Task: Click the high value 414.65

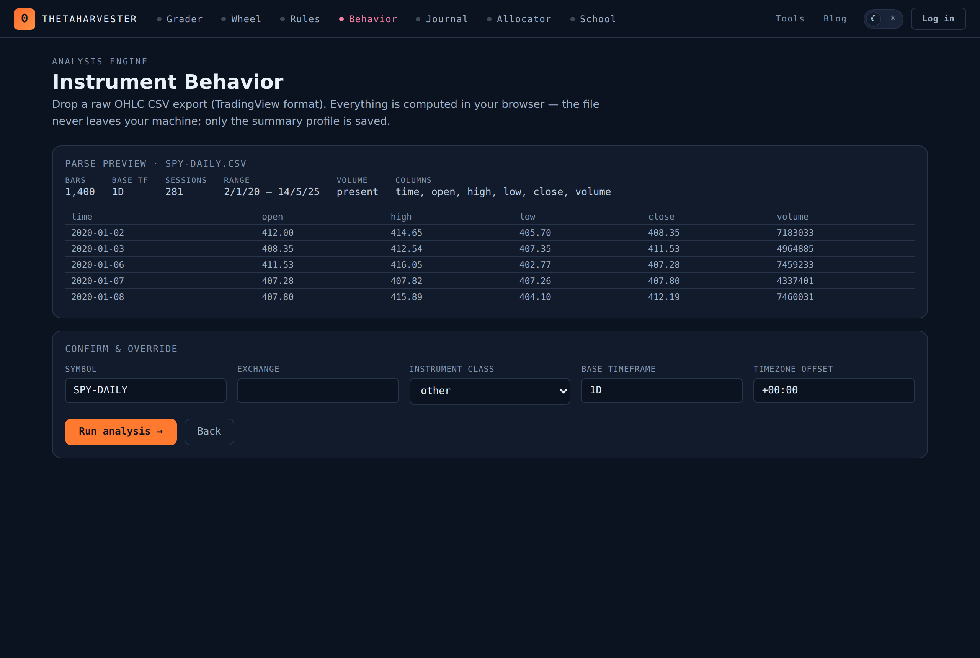Action: tap(407, 233)
